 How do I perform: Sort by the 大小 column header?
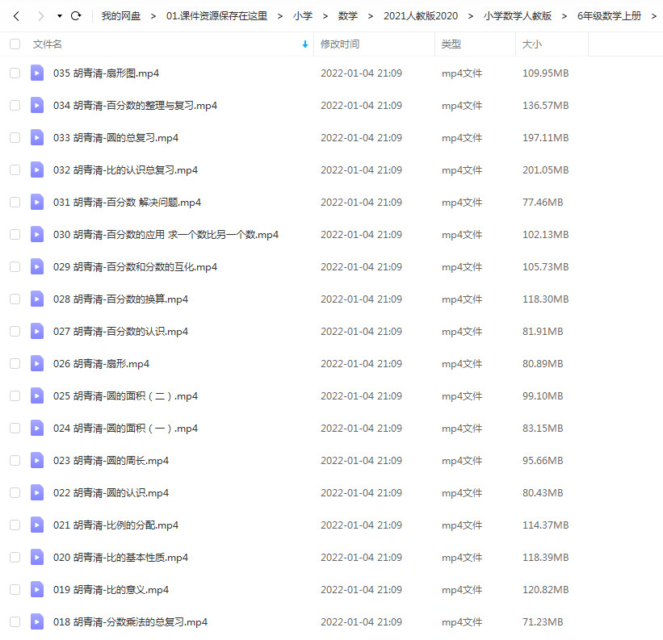coord(532,44)
